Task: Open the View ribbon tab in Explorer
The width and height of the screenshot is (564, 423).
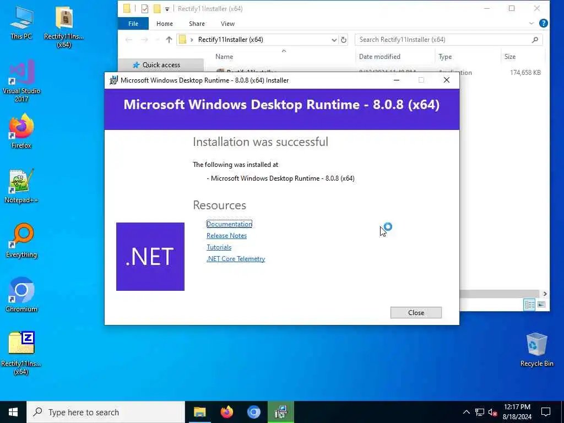Action: 227,24
